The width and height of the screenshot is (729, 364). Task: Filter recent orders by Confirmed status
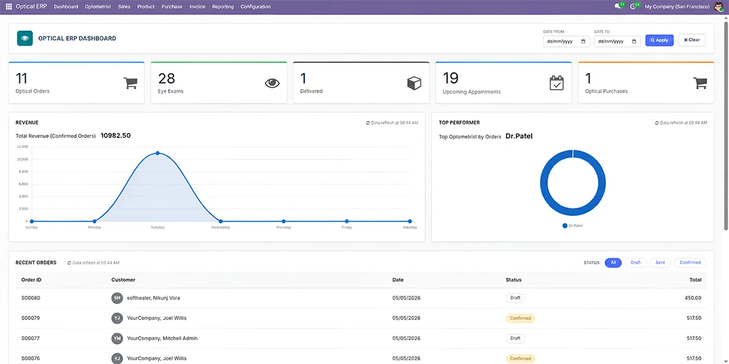(x=690, y=263)
